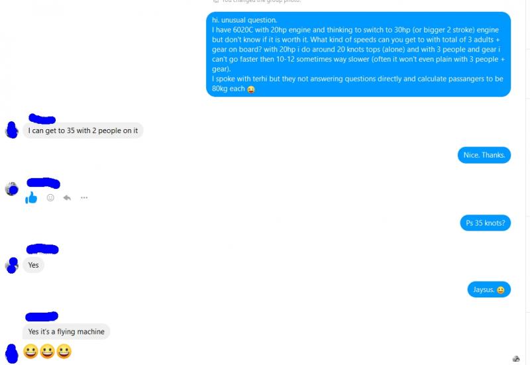Click the first grinning emoji

[x=30, y=351]
